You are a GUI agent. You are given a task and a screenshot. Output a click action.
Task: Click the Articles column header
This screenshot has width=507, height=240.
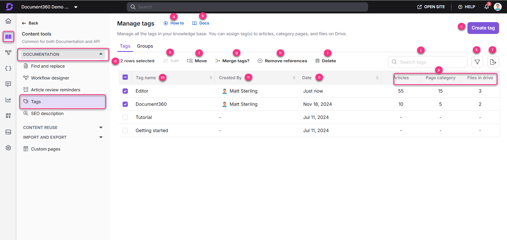point(401,78)
